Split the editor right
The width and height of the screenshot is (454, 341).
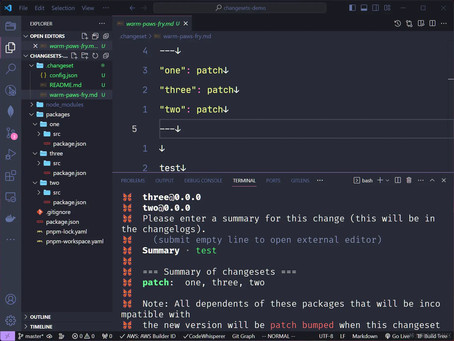pos(432,23)
